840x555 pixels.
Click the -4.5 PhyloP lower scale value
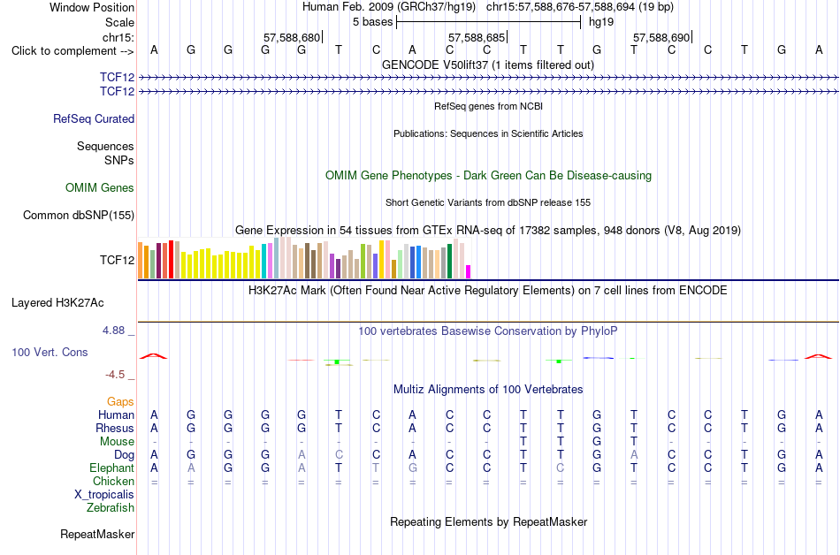pyautogui.click(x=115, y=374)
